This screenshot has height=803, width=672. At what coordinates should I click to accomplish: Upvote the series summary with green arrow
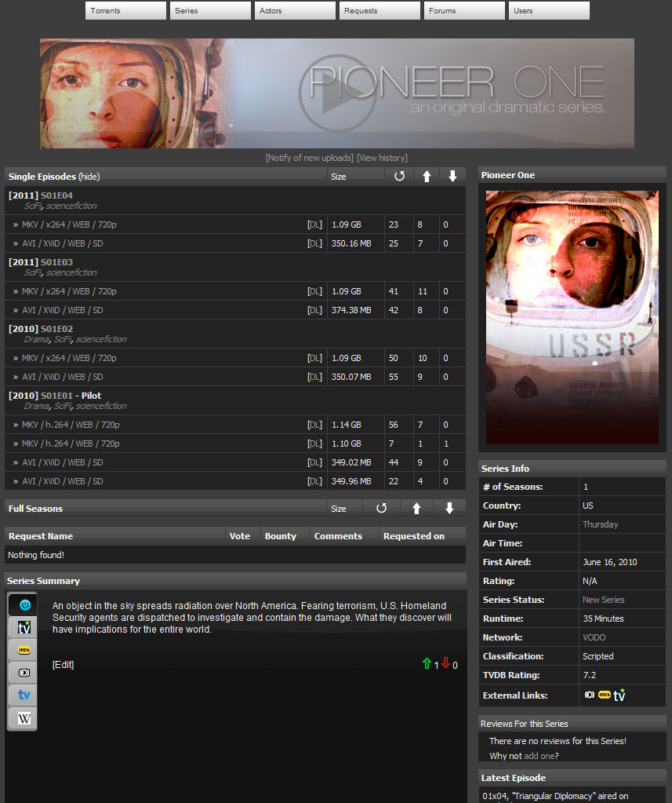427,663
